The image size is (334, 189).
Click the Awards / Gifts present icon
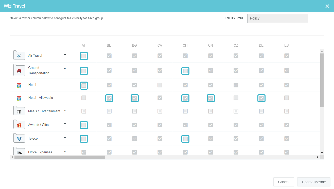coord(19,125)
